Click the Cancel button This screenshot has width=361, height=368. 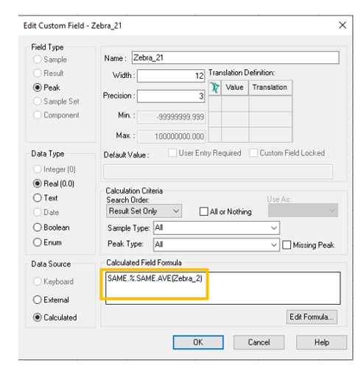(x=259, y=342)
